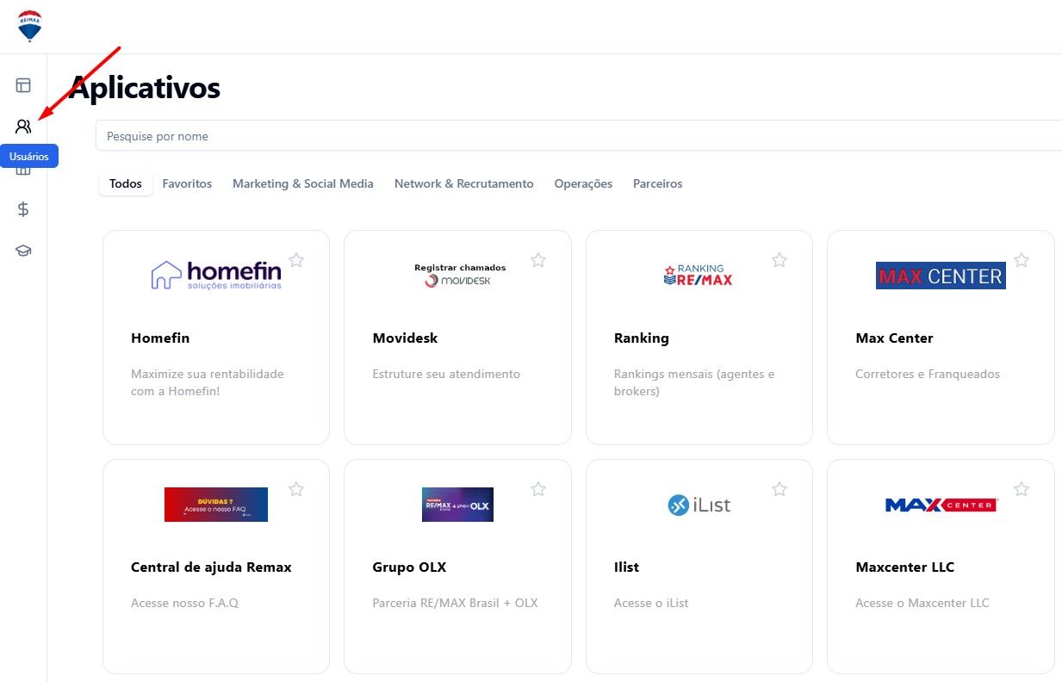Screen dimensions: 1062x682
Task: Favorite the Homefin app with its star
Action: click(x=296, y=260)
